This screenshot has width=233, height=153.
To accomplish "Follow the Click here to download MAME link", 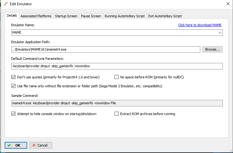I will pyautogui.click(x=200, y=25).
